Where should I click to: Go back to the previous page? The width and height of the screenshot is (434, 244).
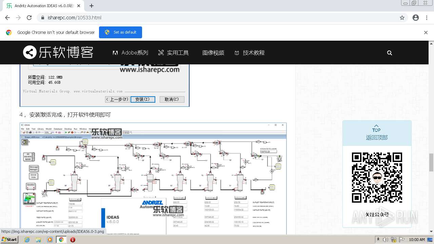pos(7,18)
